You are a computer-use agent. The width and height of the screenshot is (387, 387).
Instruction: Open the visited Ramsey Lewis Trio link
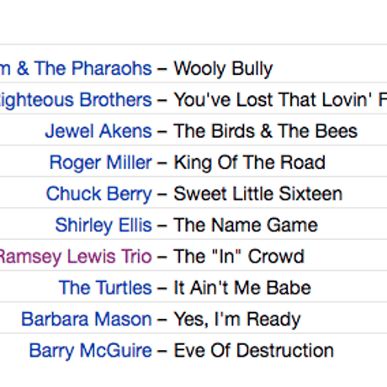[x=76, y=257]
